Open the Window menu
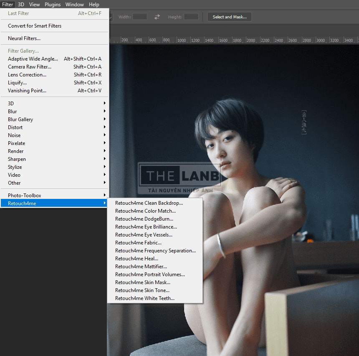Viewport: 359px width, 356px height. (74, 4)
